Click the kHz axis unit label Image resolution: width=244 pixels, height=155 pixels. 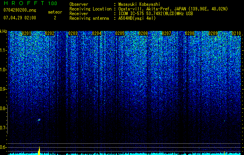(3, 31)
